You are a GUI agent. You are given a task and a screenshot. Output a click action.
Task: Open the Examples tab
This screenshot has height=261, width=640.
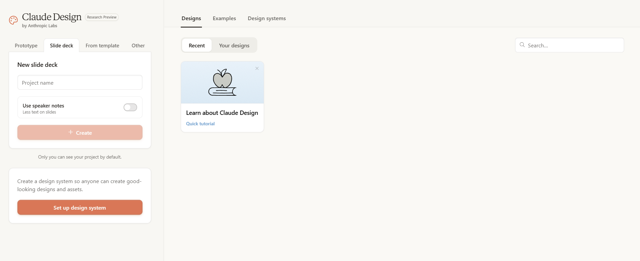click(224, 18)
